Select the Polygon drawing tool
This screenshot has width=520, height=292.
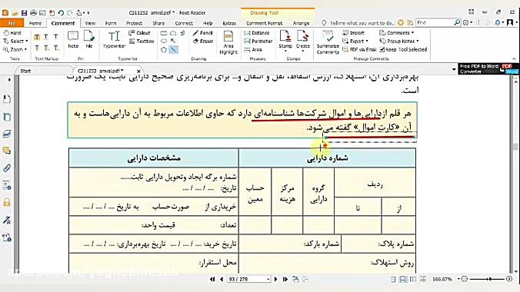pos(164,50)
